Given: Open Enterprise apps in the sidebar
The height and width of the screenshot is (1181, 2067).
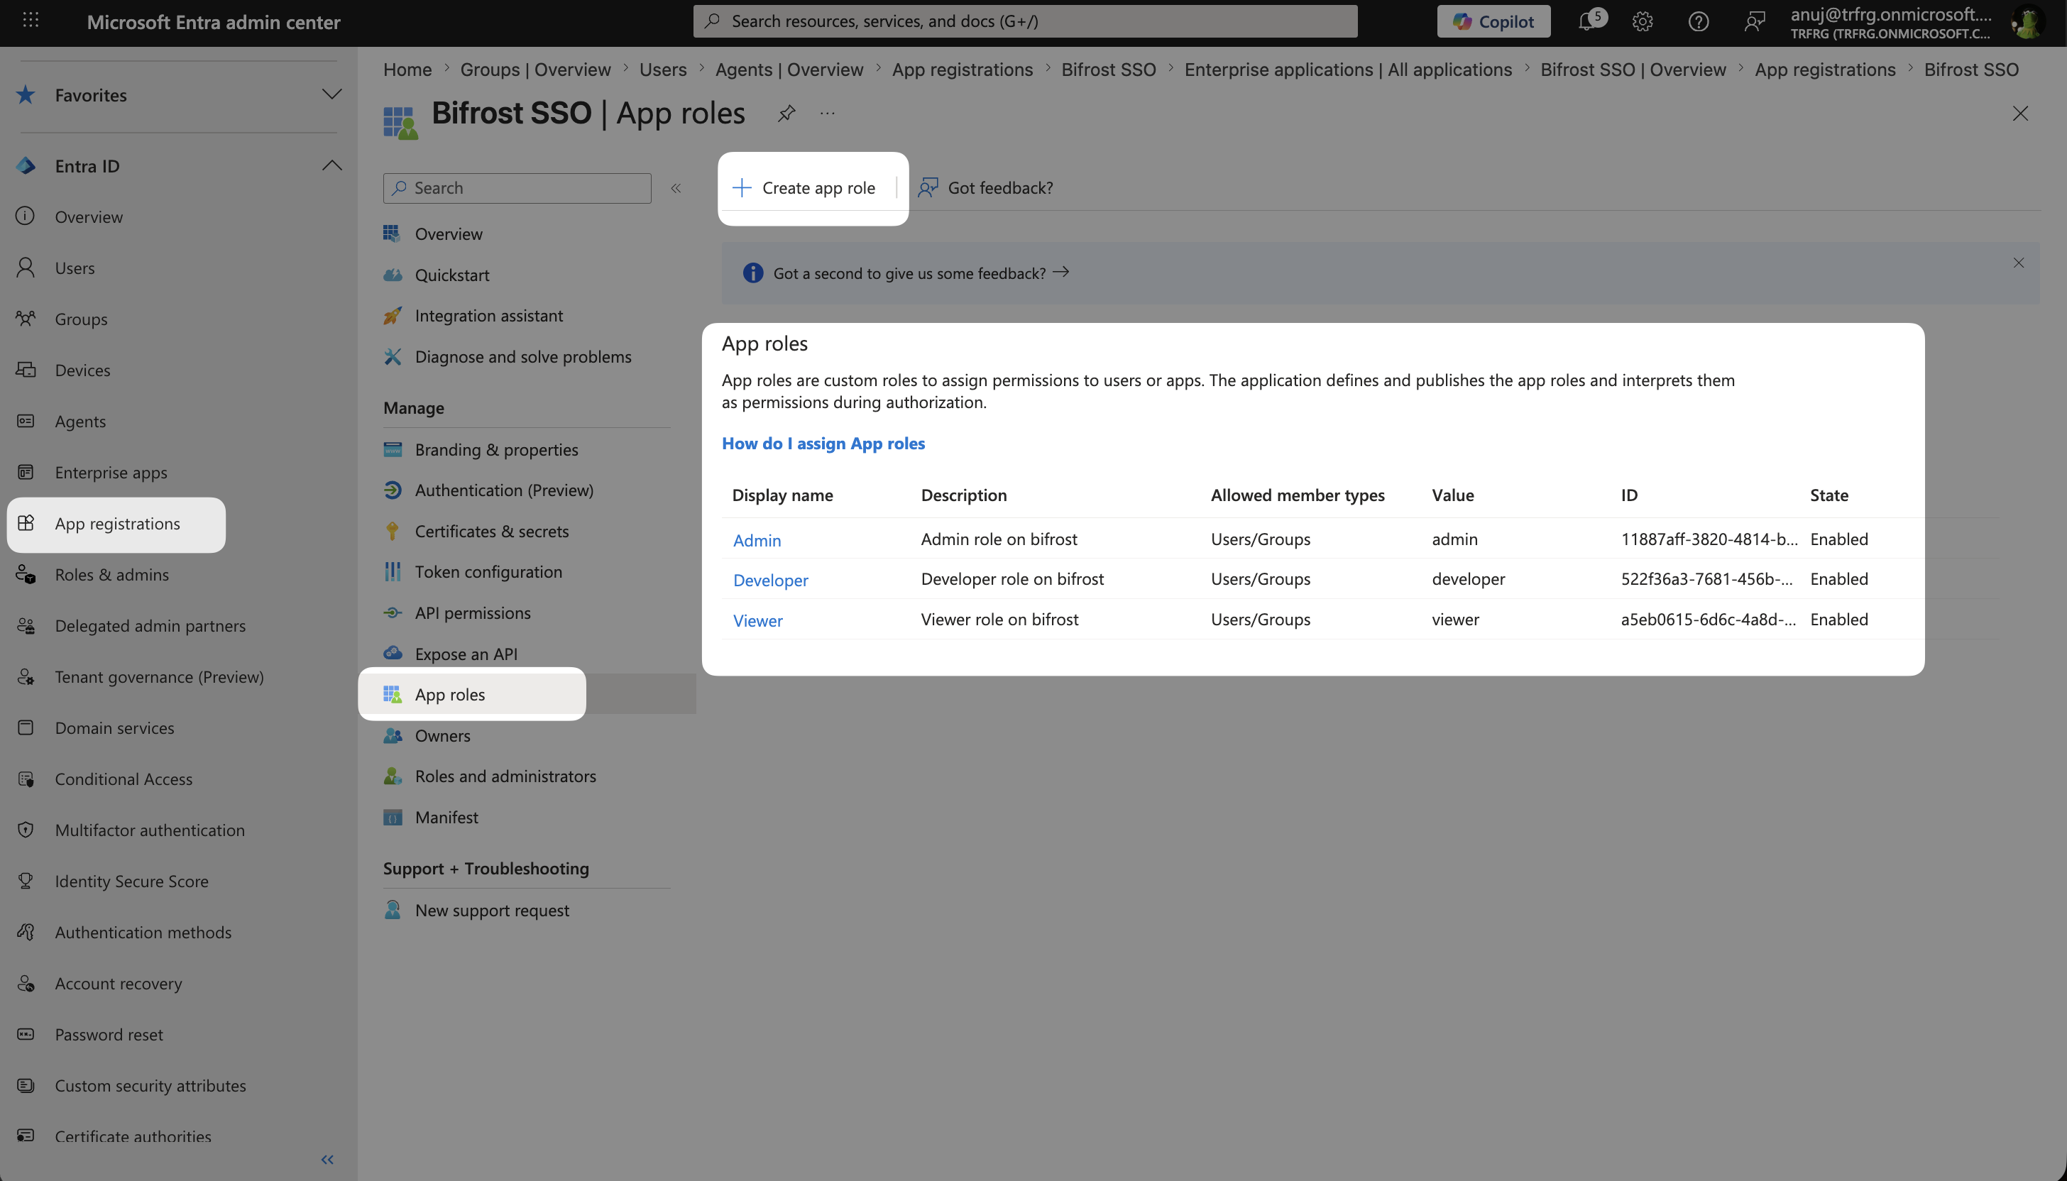Looking at the screenshot, I should pyautogui.click(x=111, y=472).
